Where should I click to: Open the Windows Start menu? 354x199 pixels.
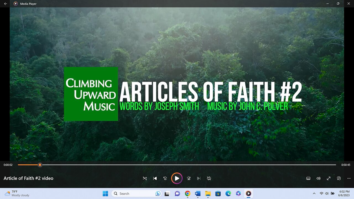point(105,193)
